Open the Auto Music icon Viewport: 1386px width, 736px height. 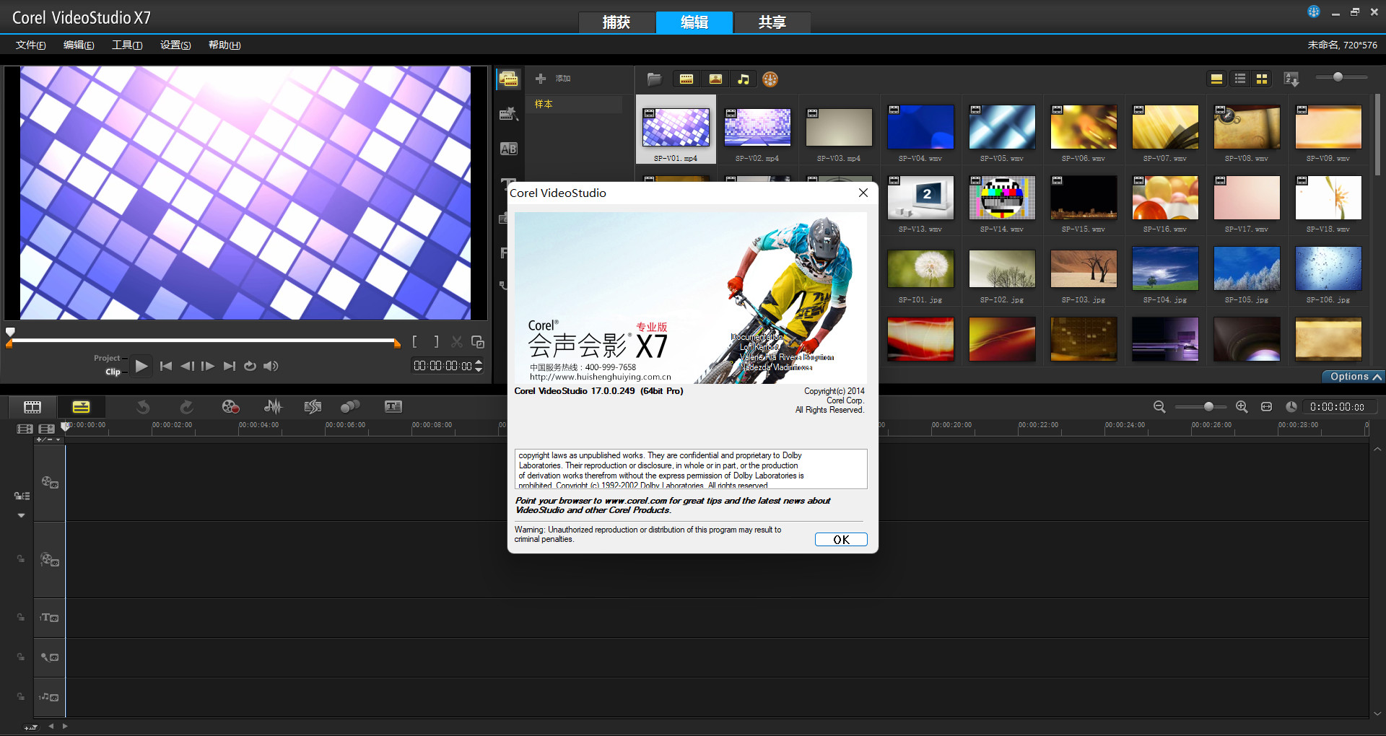313,407
